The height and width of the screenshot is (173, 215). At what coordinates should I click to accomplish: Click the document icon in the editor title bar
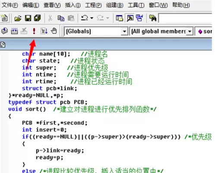pos(3,45)
